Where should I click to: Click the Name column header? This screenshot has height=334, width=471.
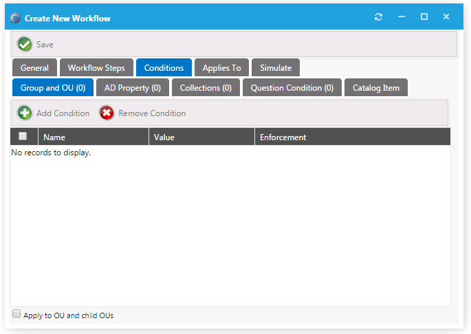click(93, 137)
